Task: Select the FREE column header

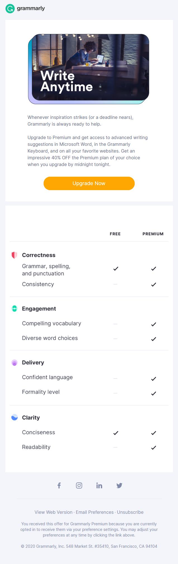Action: point(115,234)
